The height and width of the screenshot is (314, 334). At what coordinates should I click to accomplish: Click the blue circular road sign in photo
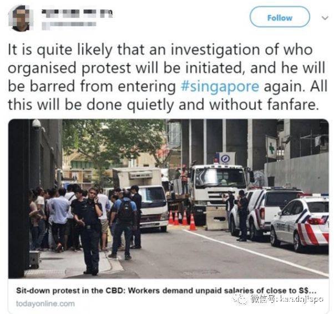pos(225,159)
